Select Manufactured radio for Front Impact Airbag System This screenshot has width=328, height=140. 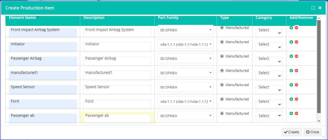pos(222,28)
